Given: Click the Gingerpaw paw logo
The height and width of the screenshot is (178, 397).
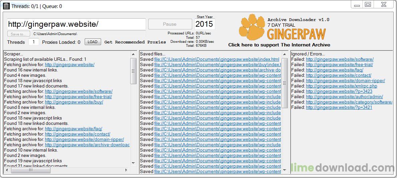Looking at the screenshot, I should pos(252,27).
